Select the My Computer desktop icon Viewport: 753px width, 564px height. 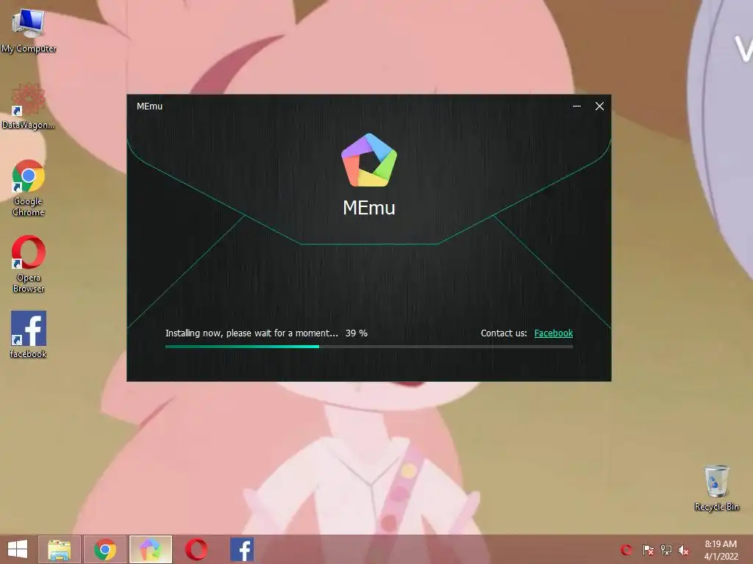(x=29, y=31)
